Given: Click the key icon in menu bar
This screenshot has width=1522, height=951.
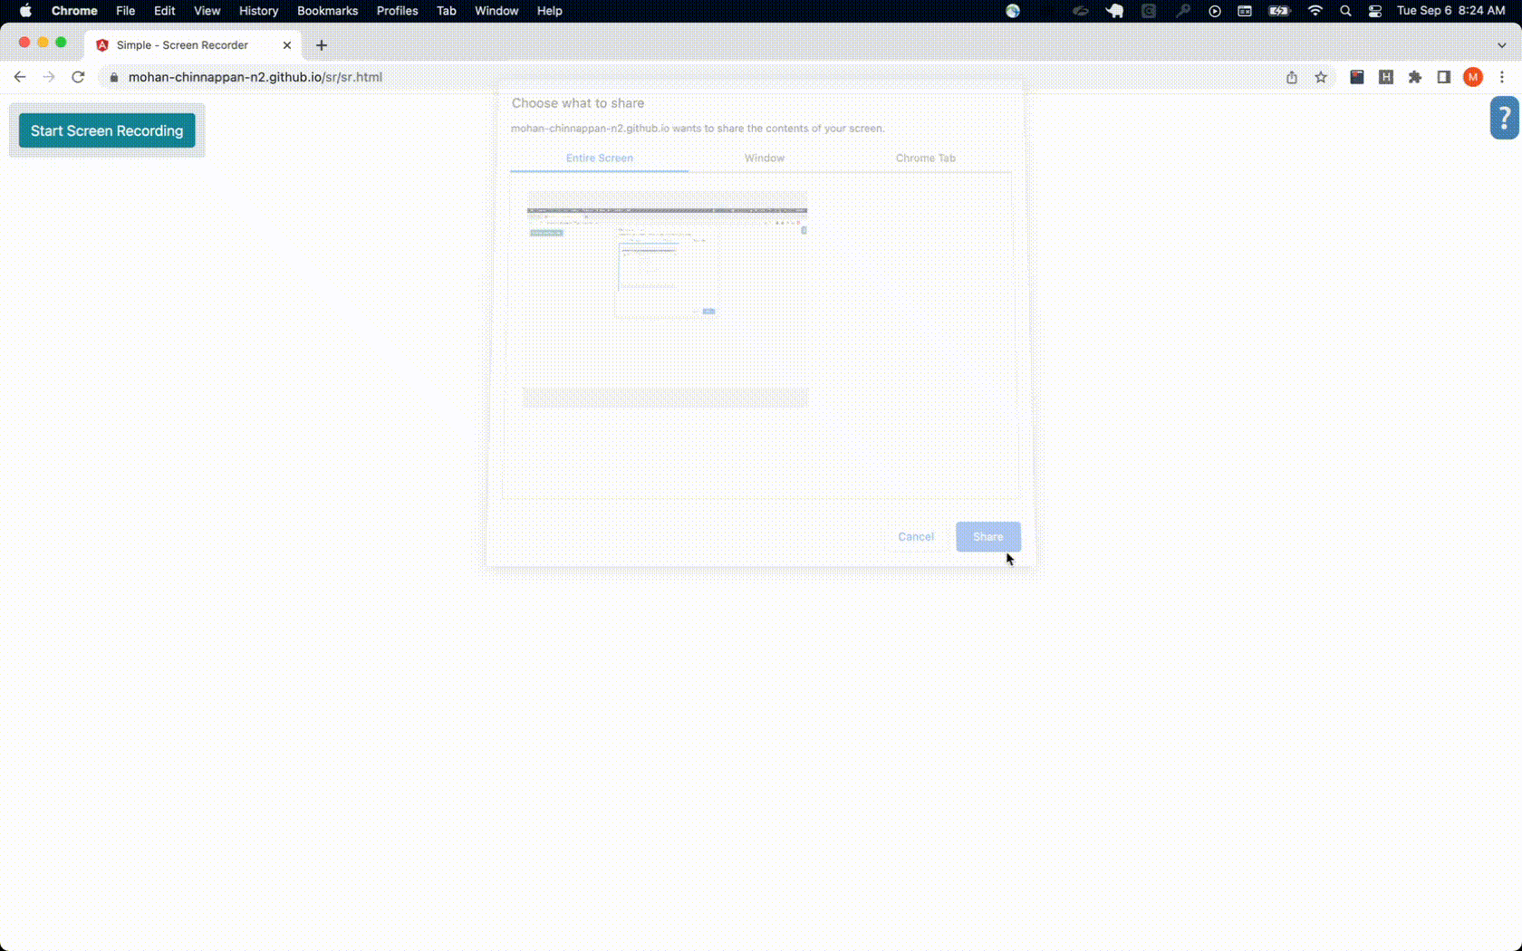Looking at the screenshot, I should tap(1182, 11).
